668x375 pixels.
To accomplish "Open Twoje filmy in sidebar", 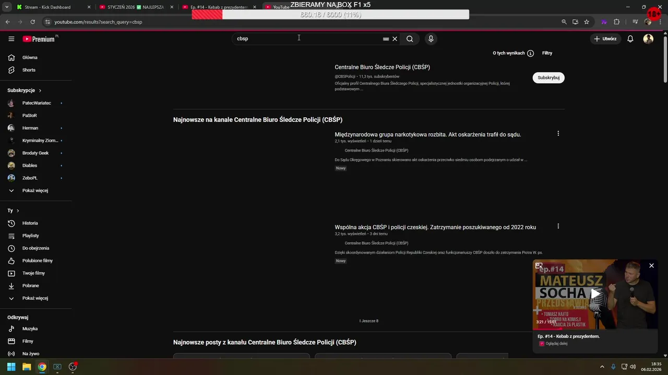I will [34, 273].
